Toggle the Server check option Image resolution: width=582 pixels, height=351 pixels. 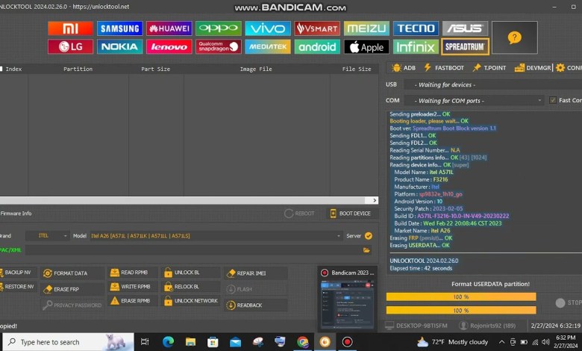369,236
